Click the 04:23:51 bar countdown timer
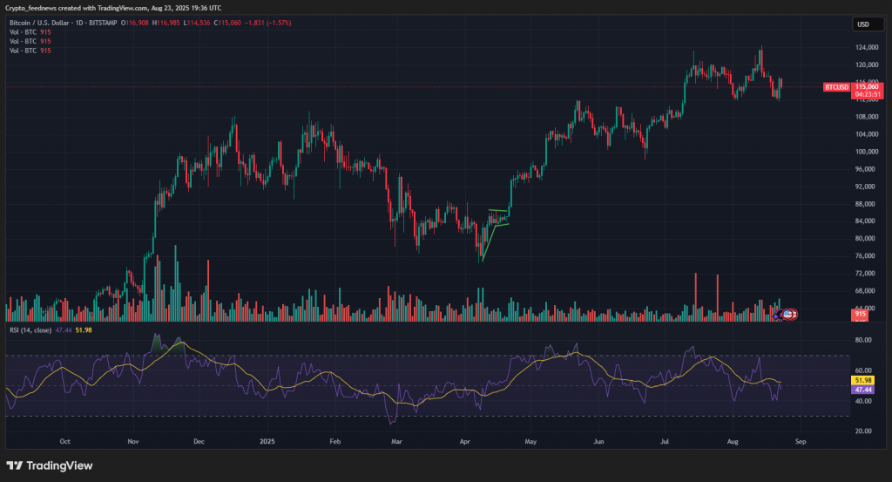 (865, 94)
